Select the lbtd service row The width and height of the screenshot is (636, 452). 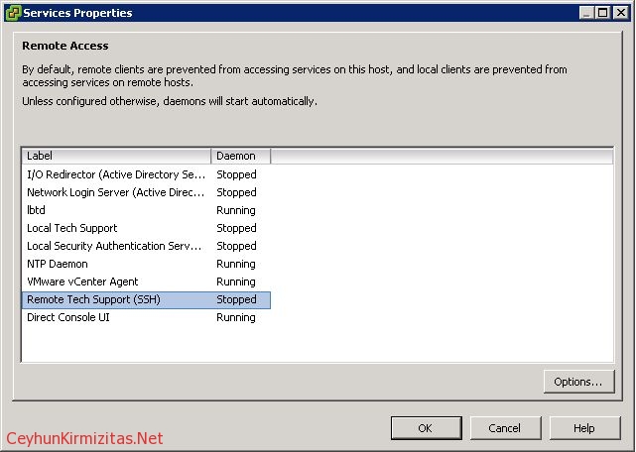(146, 210)
